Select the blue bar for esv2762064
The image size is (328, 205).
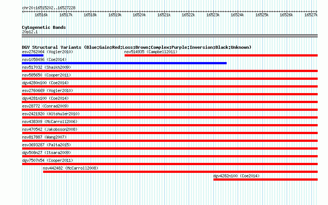tap(33, 55)
